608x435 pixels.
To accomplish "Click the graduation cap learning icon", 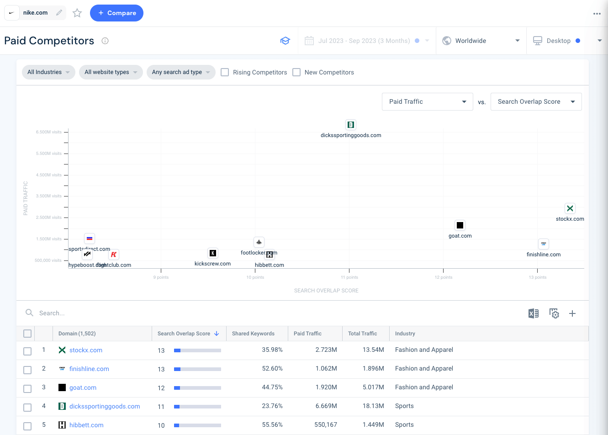I will (x=285, y=40).
